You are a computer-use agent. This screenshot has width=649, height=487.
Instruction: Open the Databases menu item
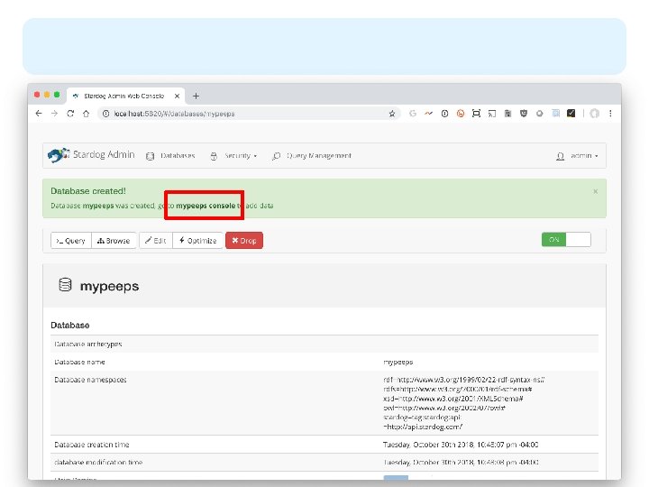[170, 156]
